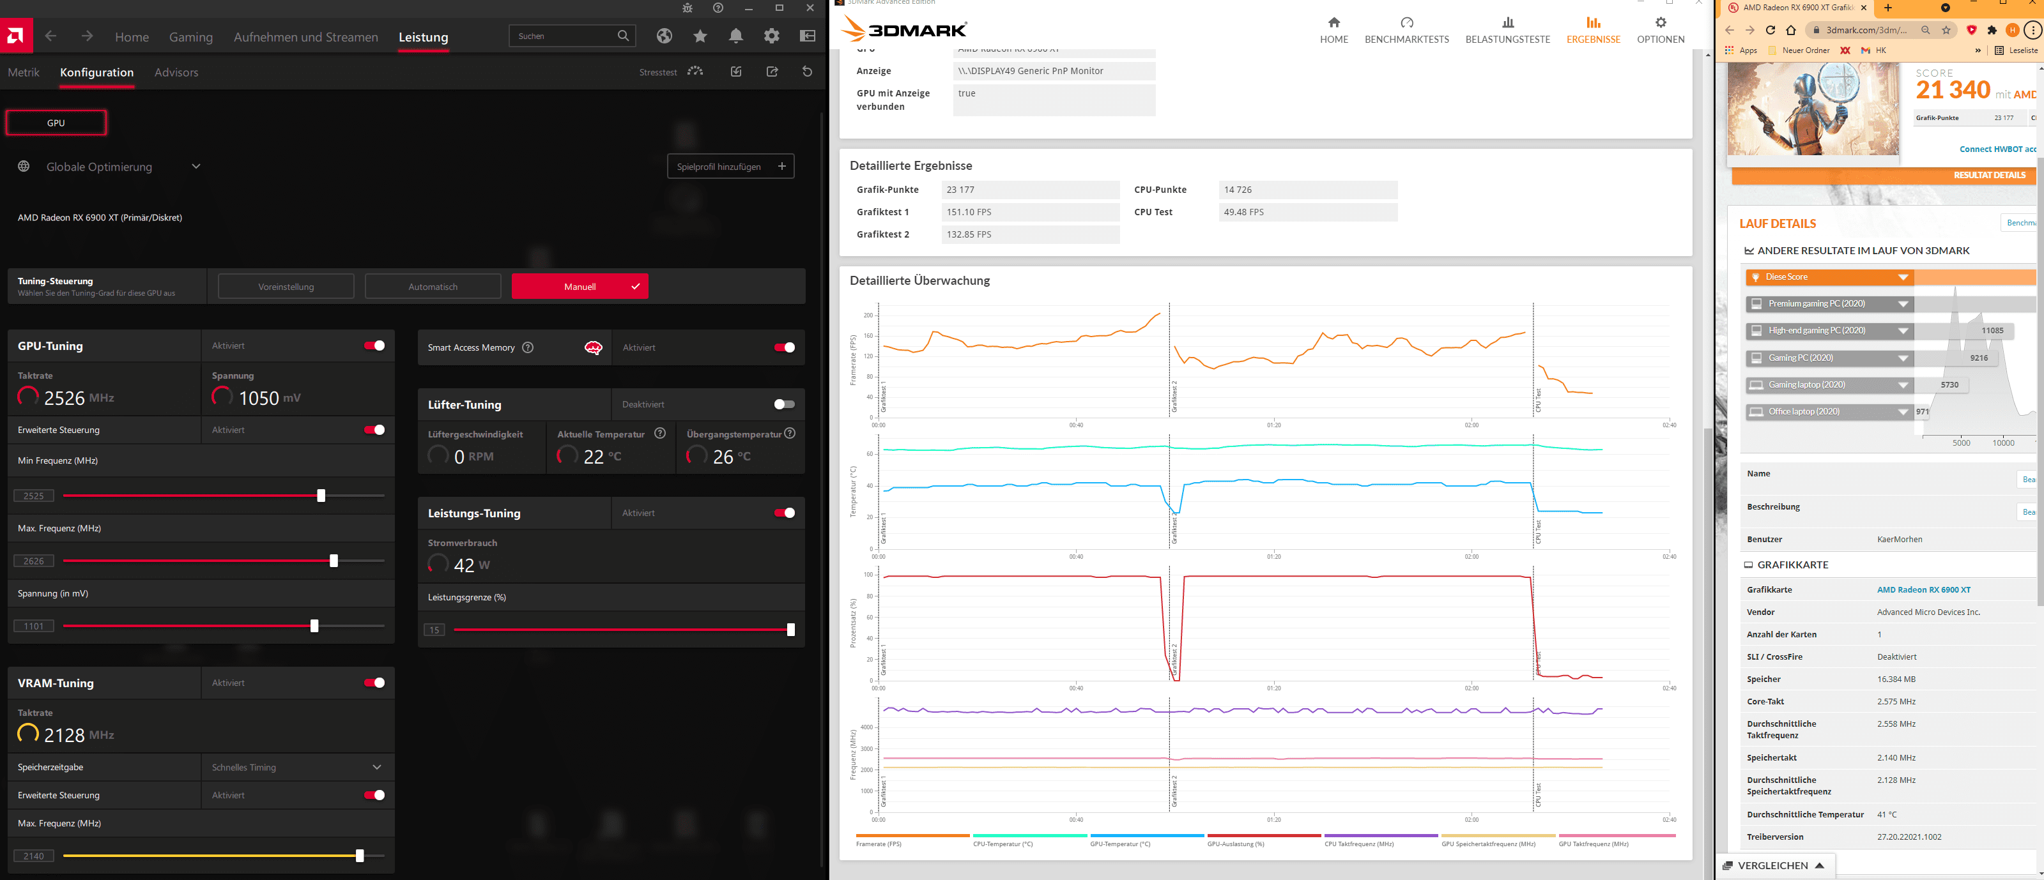Show info for Übergangstemperatur

pos(790,434)
